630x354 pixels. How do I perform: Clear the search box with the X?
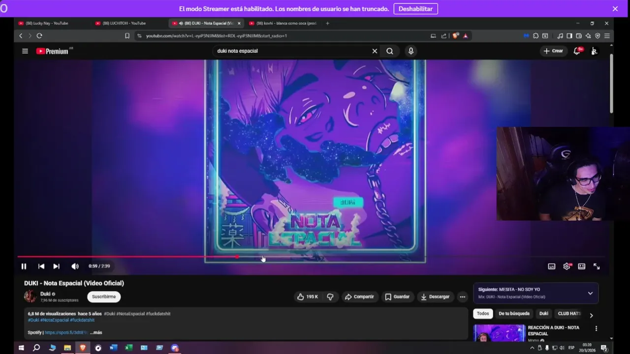click(375, 51)
